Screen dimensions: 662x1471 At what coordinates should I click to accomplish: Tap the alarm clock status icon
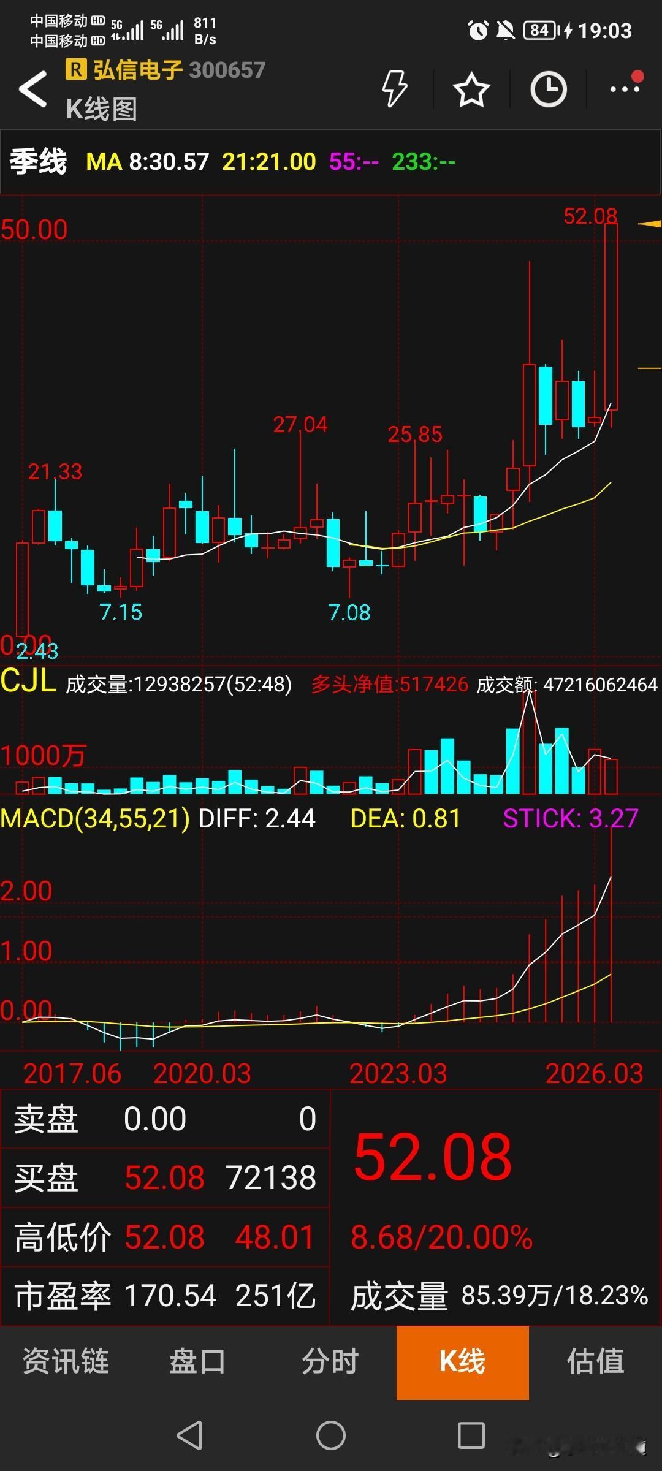(x=478, y=30)
